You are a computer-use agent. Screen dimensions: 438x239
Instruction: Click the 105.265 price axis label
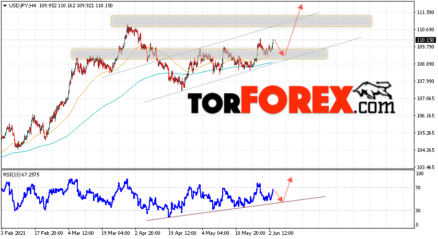point(425,133)
